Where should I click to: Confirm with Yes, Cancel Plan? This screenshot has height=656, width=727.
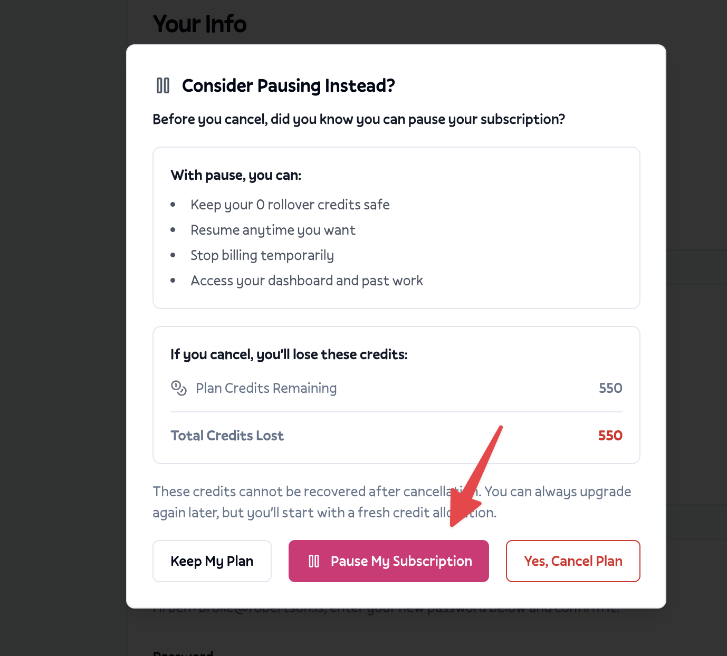572,561
